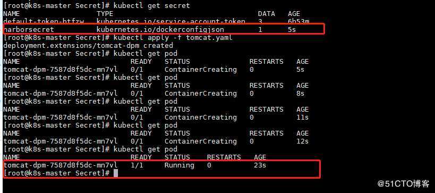Click the DATA column header
Image resolution: width=435 pixels, height=193 pixels.
pyautogui.click(x=266, y=14)
